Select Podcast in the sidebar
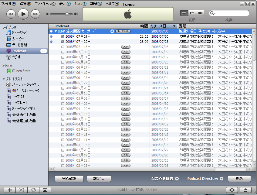This screenshot has width=257, height=195. [24, 51]
